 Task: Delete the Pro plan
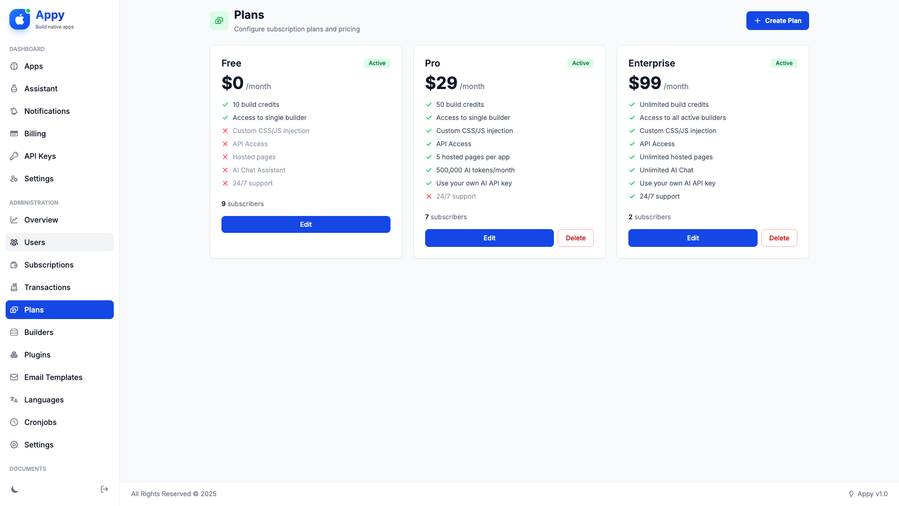coord(575,238)
